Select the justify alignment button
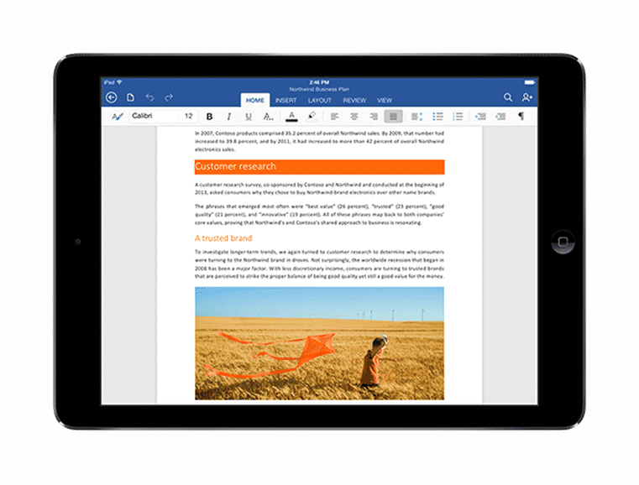The height and width of the screenshot is (485, 639). coord(393,117)
